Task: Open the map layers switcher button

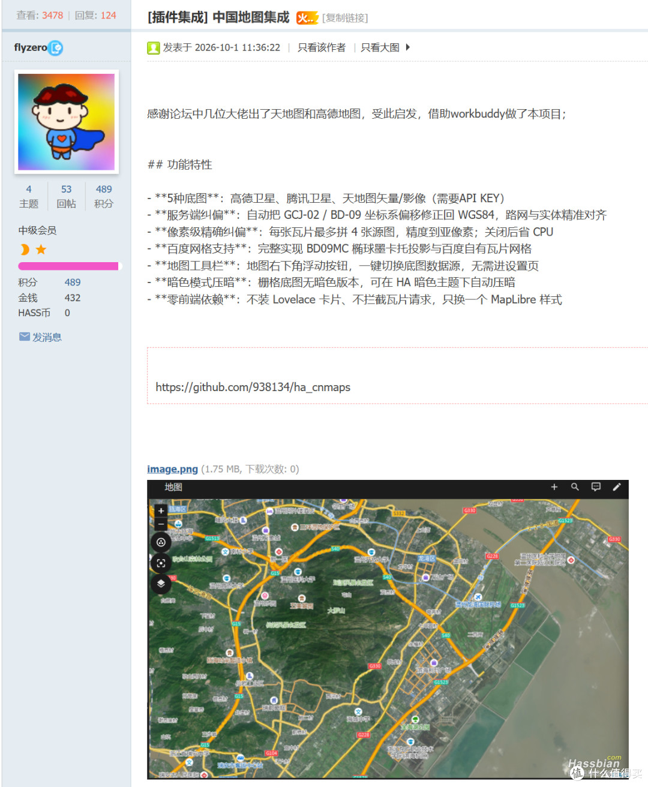Action: tap(161, 583)
